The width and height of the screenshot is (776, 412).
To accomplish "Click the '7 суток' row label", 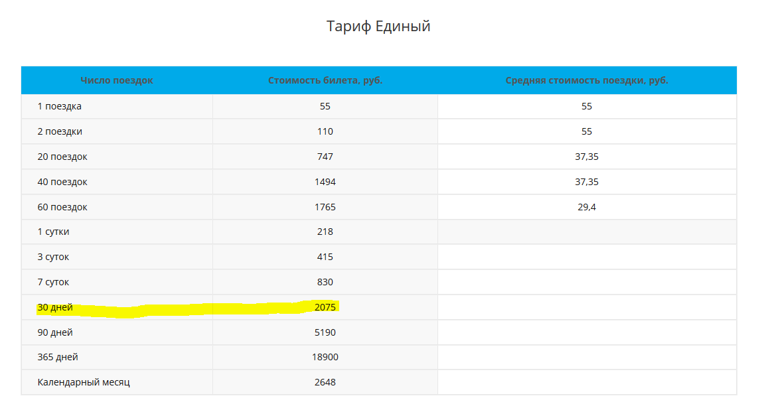I will 54,282.
